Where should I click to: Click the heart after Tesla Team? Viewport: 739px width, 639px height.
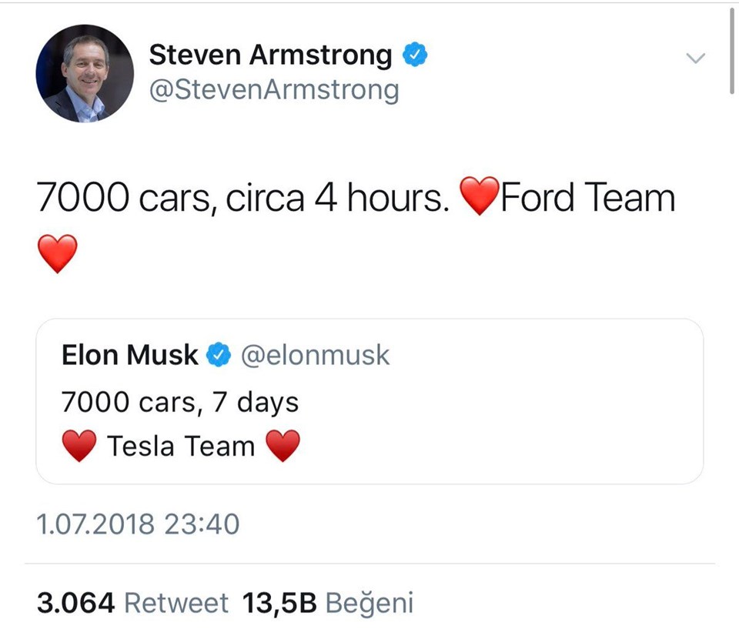[284, 445]
